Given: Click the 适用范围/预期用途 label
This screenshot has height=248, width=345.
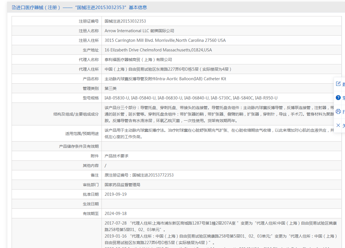Looking at the screenshot, I should (x=82, y=134).
